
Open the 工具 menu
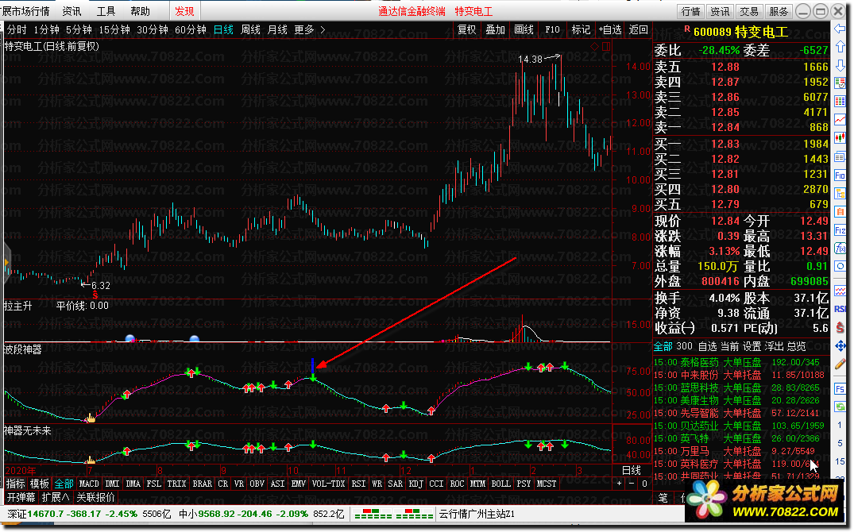pos(106,11)
